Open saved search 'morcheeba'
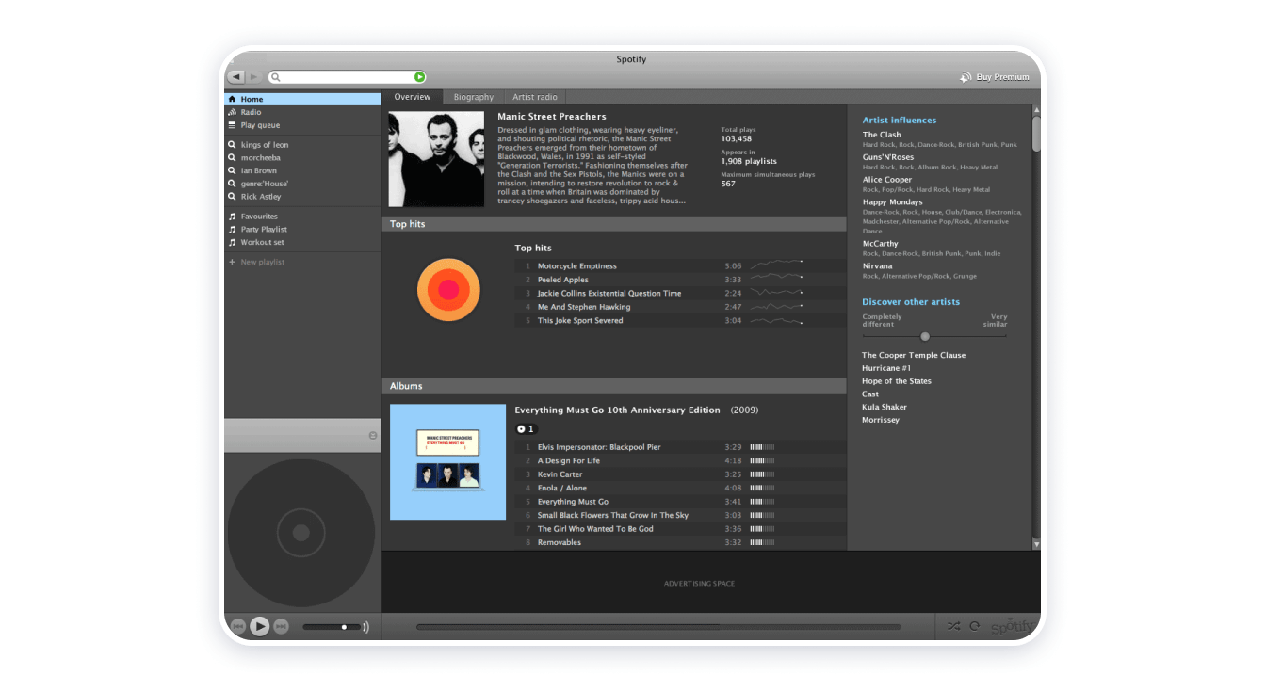 [x=302, y=158]
